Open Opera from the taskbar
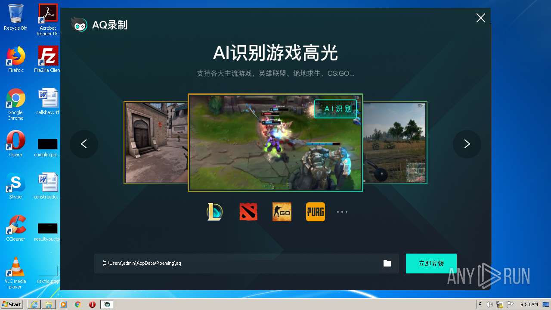The width and height of the screenshot is (551, 310). [x=92, y=304]
